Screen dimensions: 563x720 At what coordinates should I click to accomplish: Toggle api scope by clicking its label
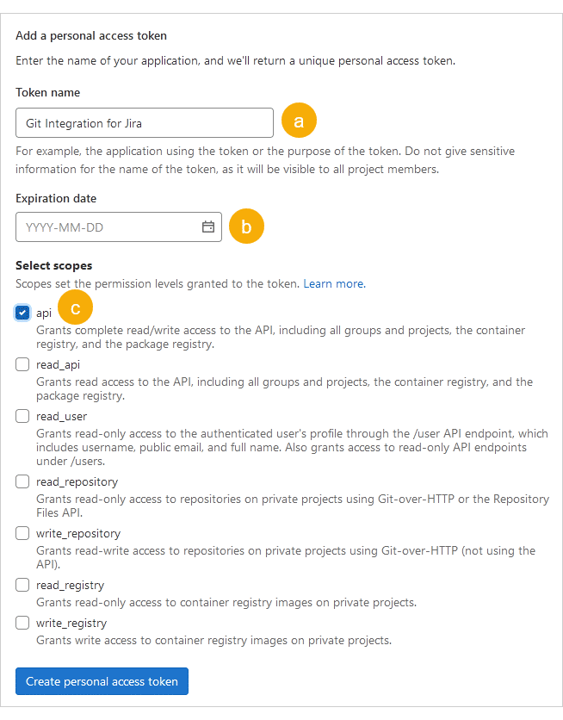pos(42,313)
